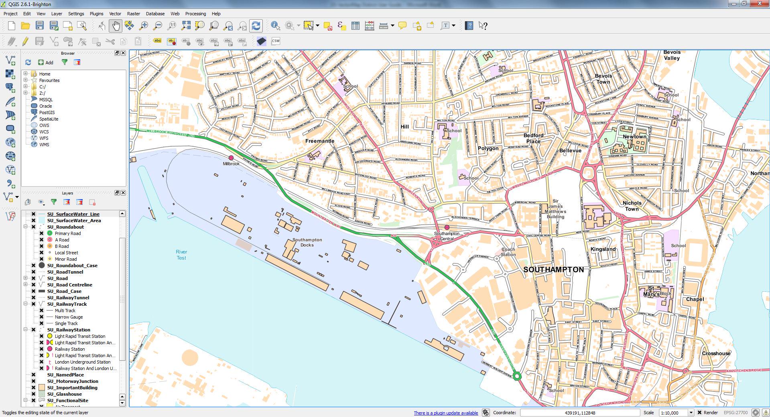Collapse the SU_Roundabout layer group
The width and height of the screenshot is (770, 417).
[26, 227]
